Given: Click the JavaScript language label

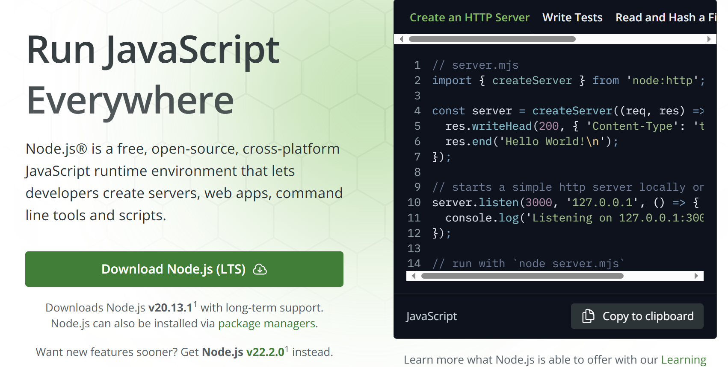Looking at the screenshot, I should (x=432, y=316).
